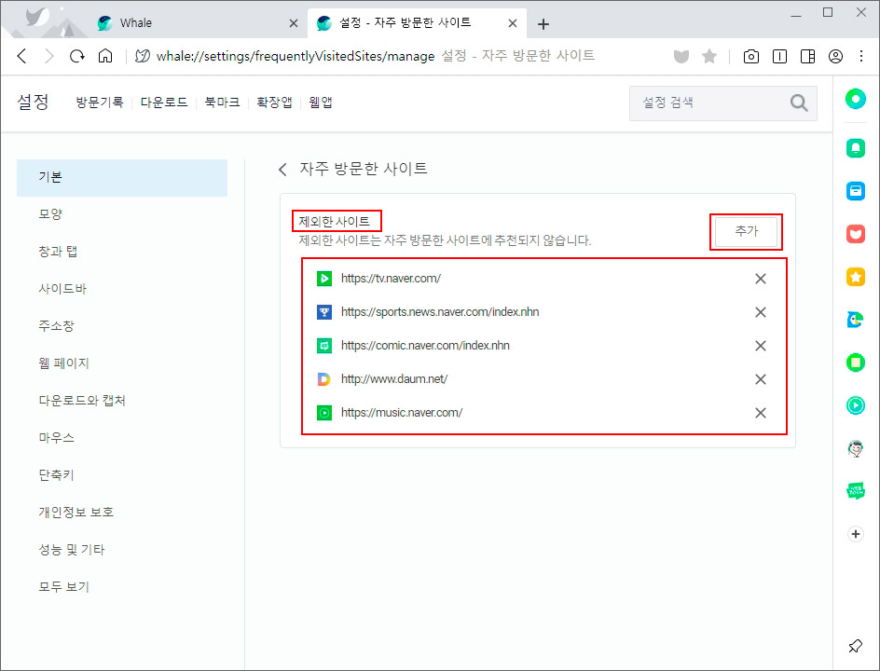Open the green square sidebar app
The width and height of the screenshot is (880, 671).
856,363
